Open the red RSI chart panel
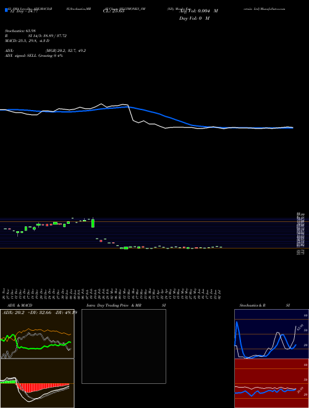The image size is (309, 408). click(x=271, y=383)
